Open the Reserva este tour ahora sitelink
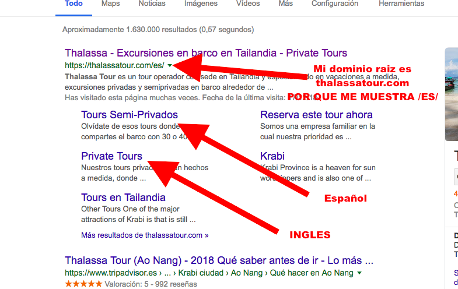This screenshot has height=289, width=458. point(316,115)
